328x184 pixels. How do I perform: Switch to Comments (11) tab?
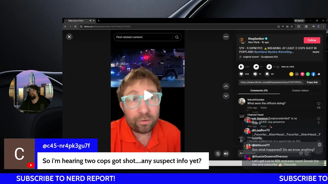(x=259, y=90)
